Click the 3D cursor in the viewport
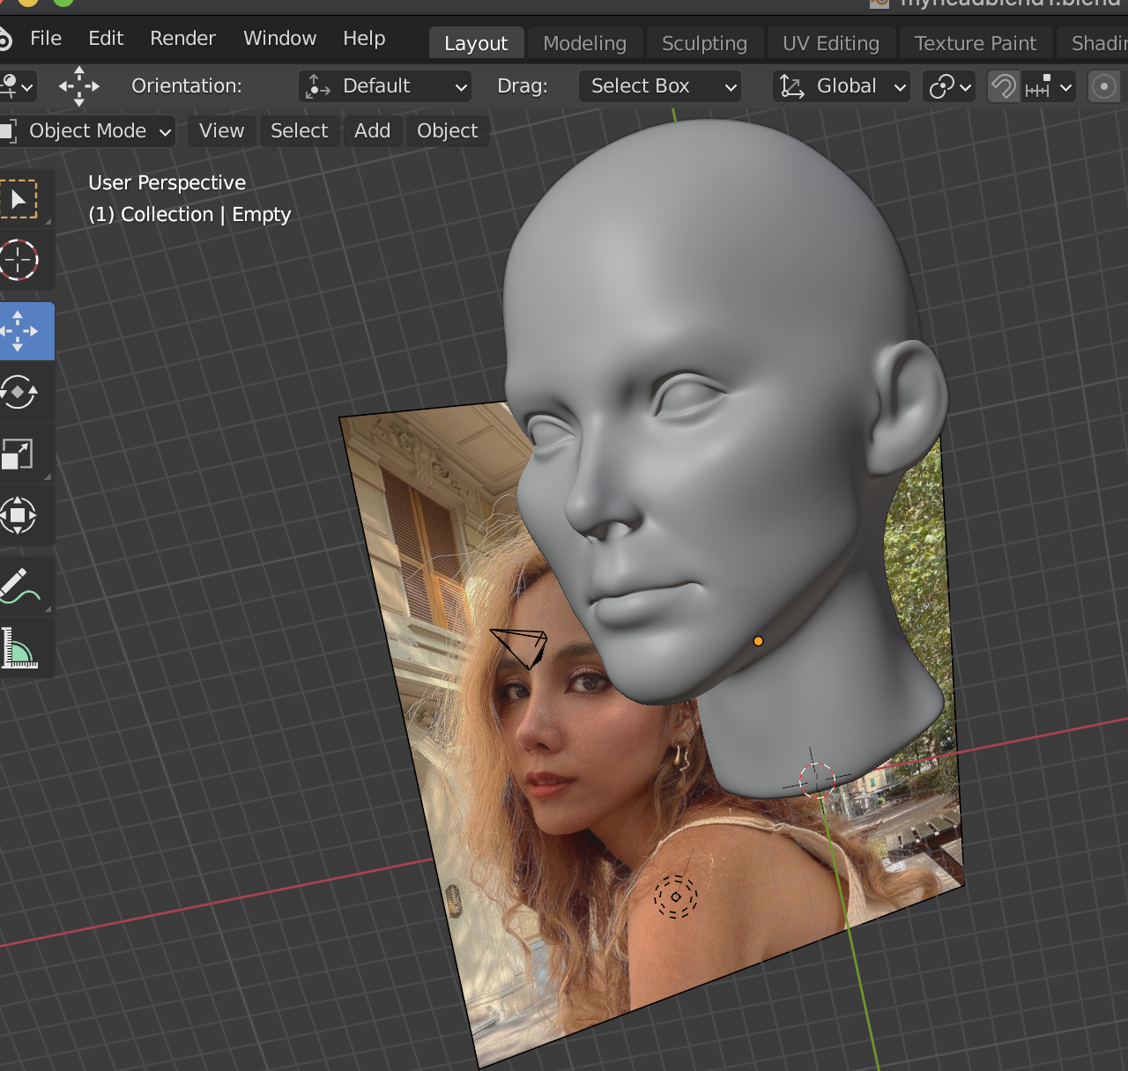 pos(816,779)
